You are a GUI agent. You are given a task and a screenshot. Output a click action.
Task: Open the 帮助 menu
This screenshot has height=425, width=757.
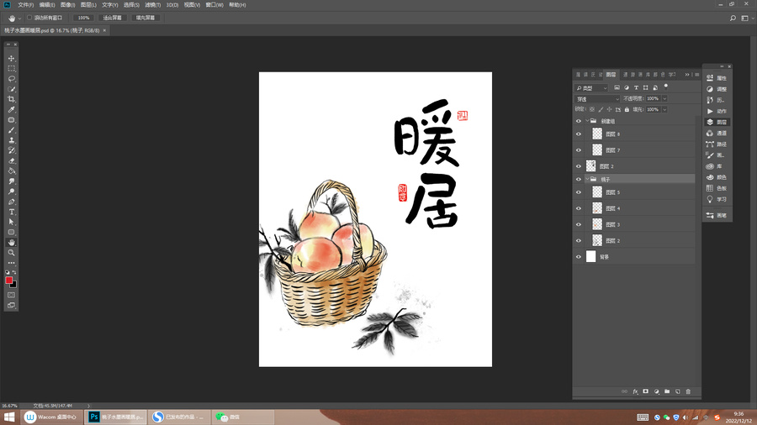tap(237, 5)
